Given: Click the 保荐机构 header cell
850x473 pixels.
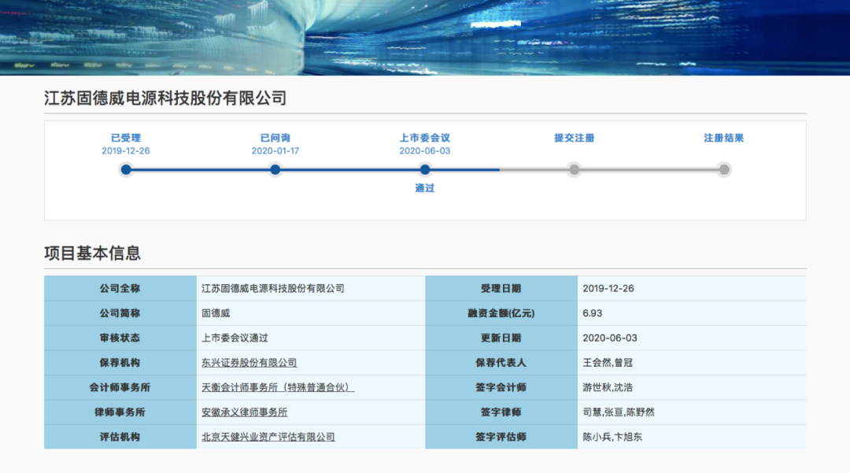Looking at the screenshot, I should coord(120,363).
